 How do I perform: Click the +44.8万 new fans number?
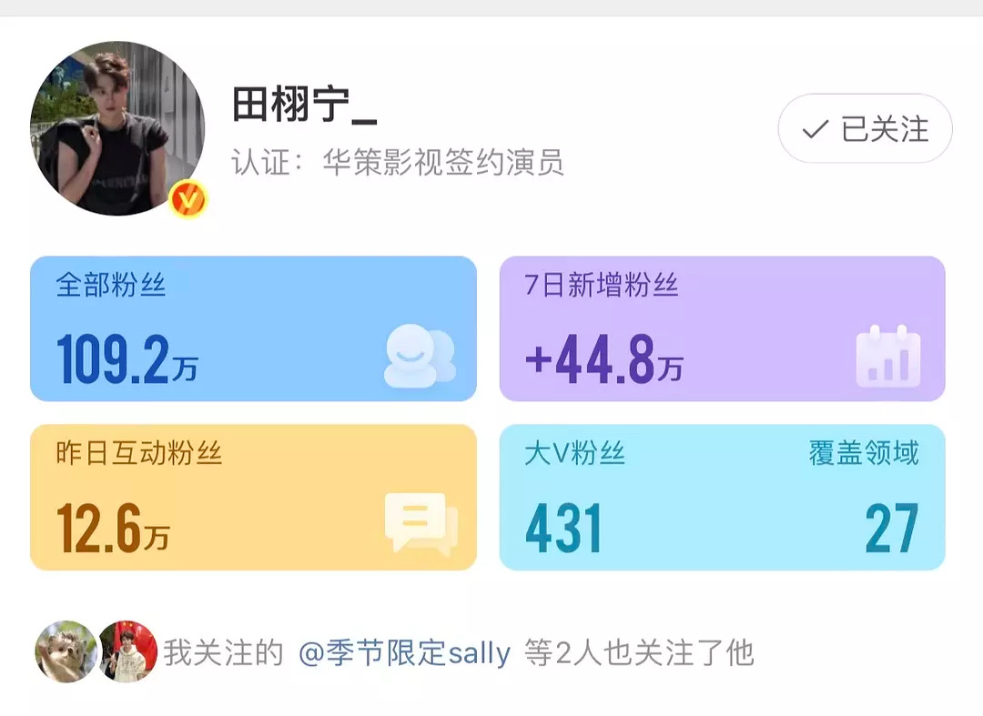coord(603,359)
